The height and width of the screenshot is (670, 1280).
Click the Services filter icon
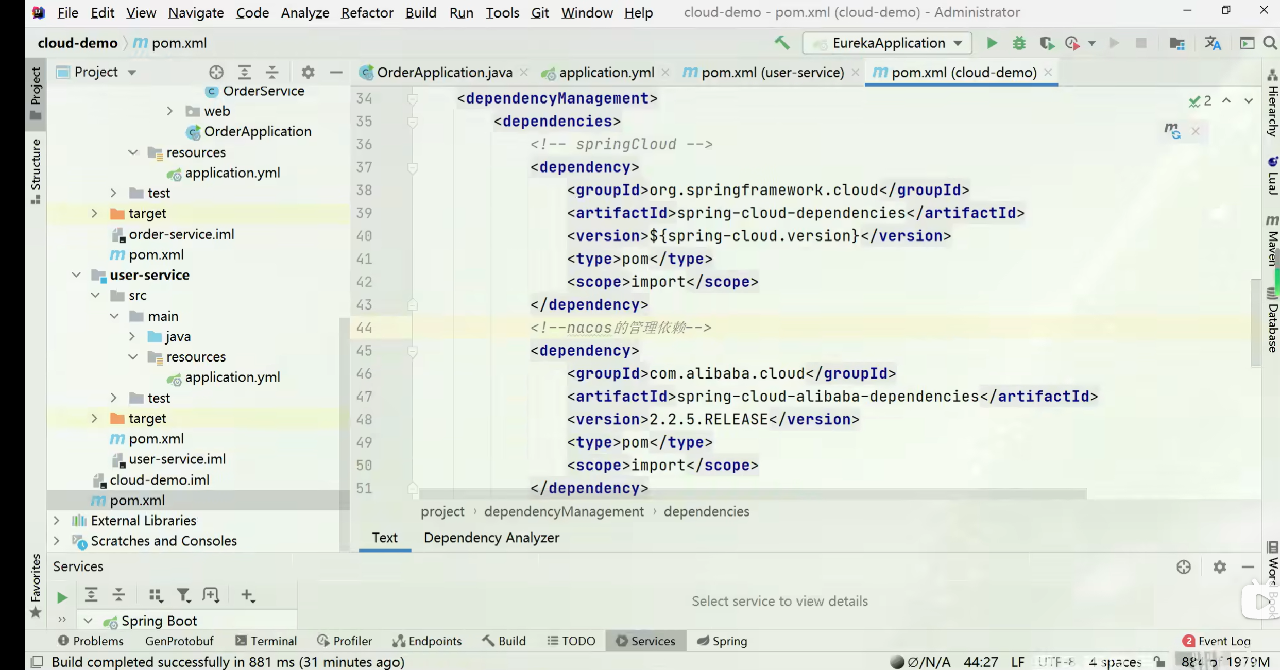pyautogui.click(x=183, y=595)
